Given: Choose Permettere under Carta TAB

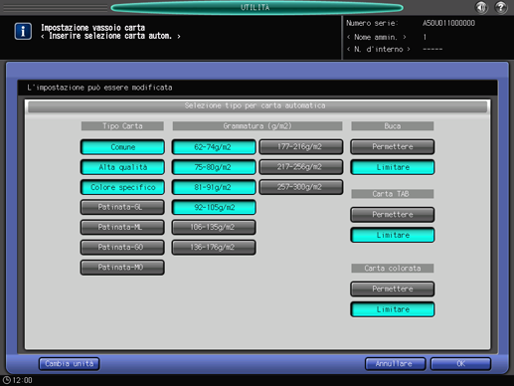Looking at the screenshot, I should click(393, 215).
